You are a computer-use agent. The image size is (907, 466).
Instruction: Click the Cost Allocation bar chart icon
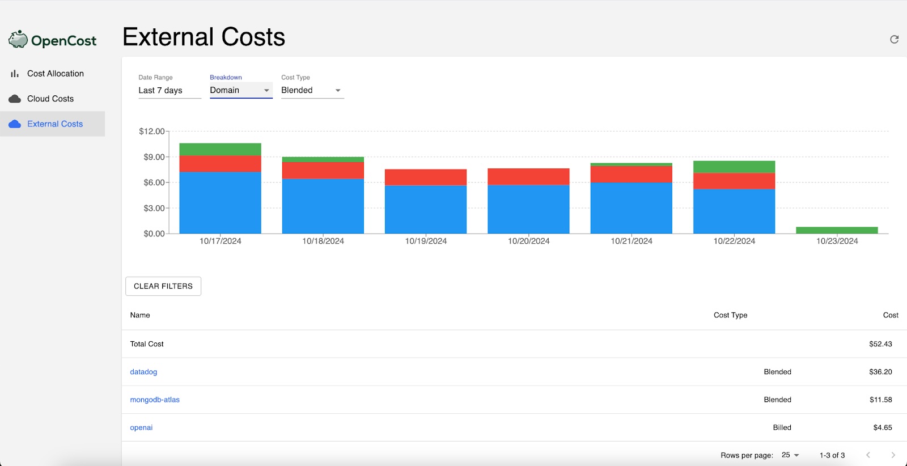click(15, 74)
